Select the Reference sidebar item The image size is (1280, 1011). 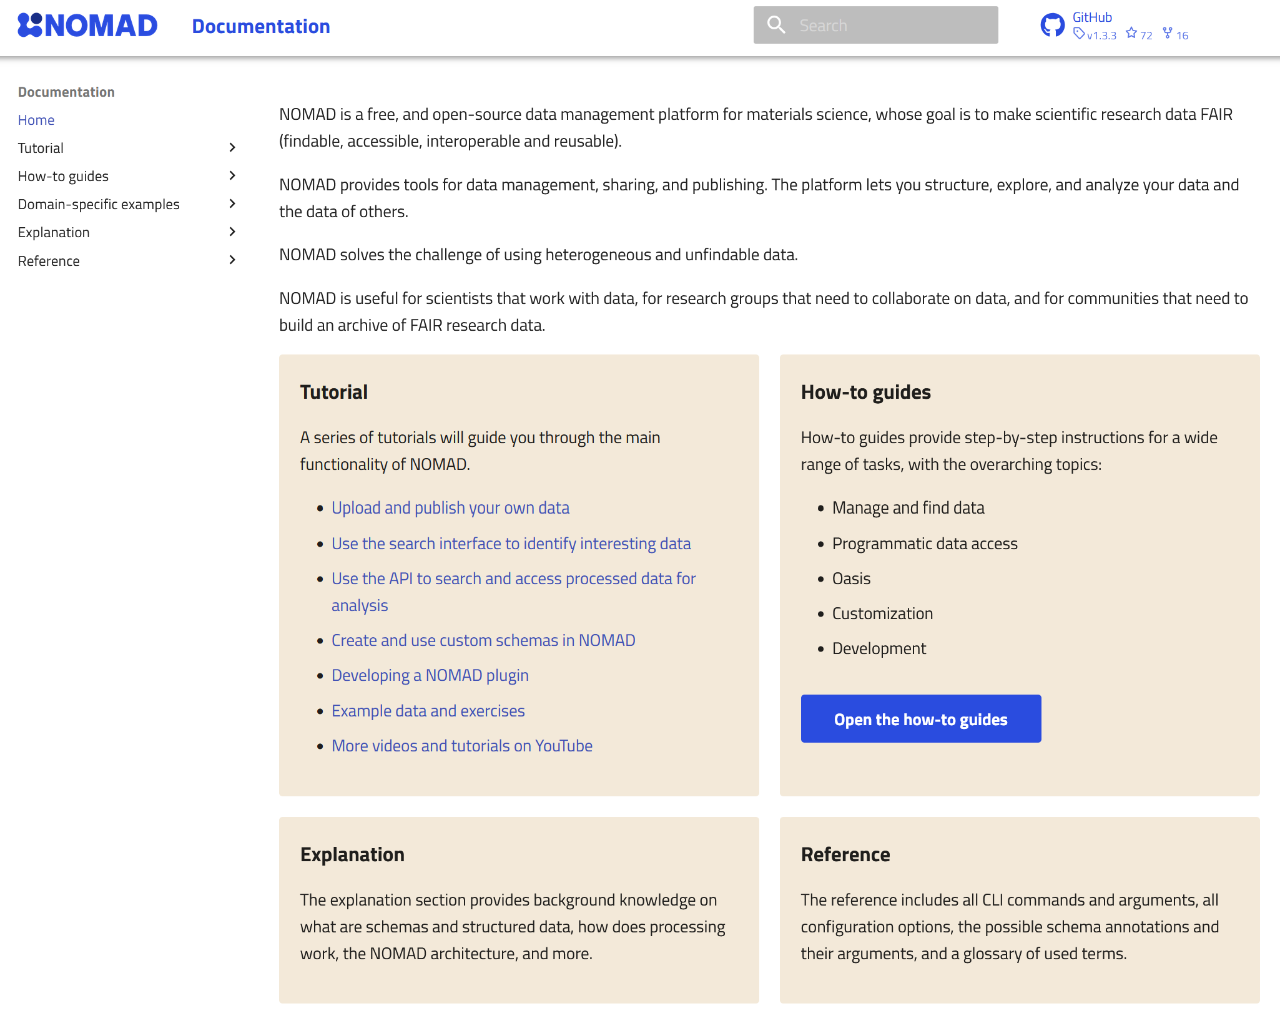pyautogui.click(x=49, y=260)
